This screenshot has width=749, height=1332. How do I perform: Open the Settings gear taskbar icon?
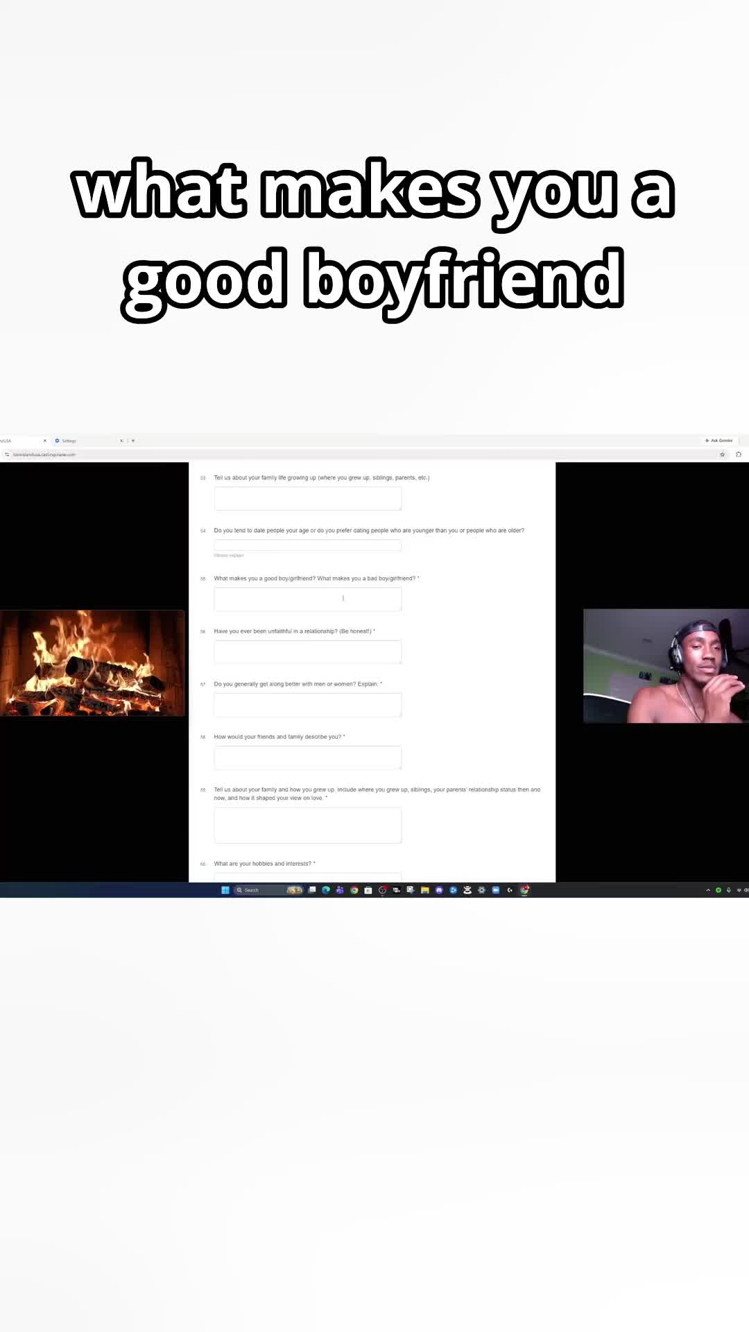pyautogui.click(x=481, y=890)
